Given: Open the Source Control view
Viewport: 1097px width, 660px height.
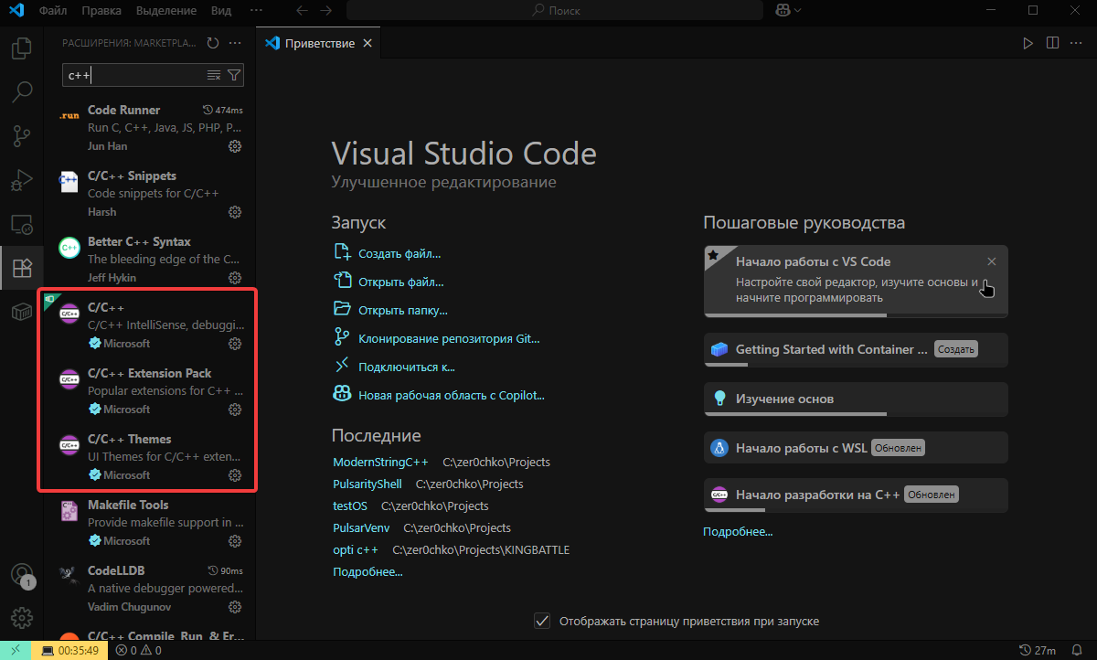Looking at the screenshot, I should click(x=21, y=136).
